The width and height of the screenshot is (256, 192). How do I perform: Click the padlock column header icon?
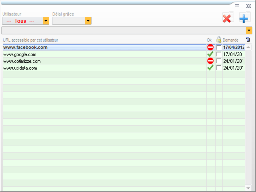pyautogui.click(x=219, y=40)
